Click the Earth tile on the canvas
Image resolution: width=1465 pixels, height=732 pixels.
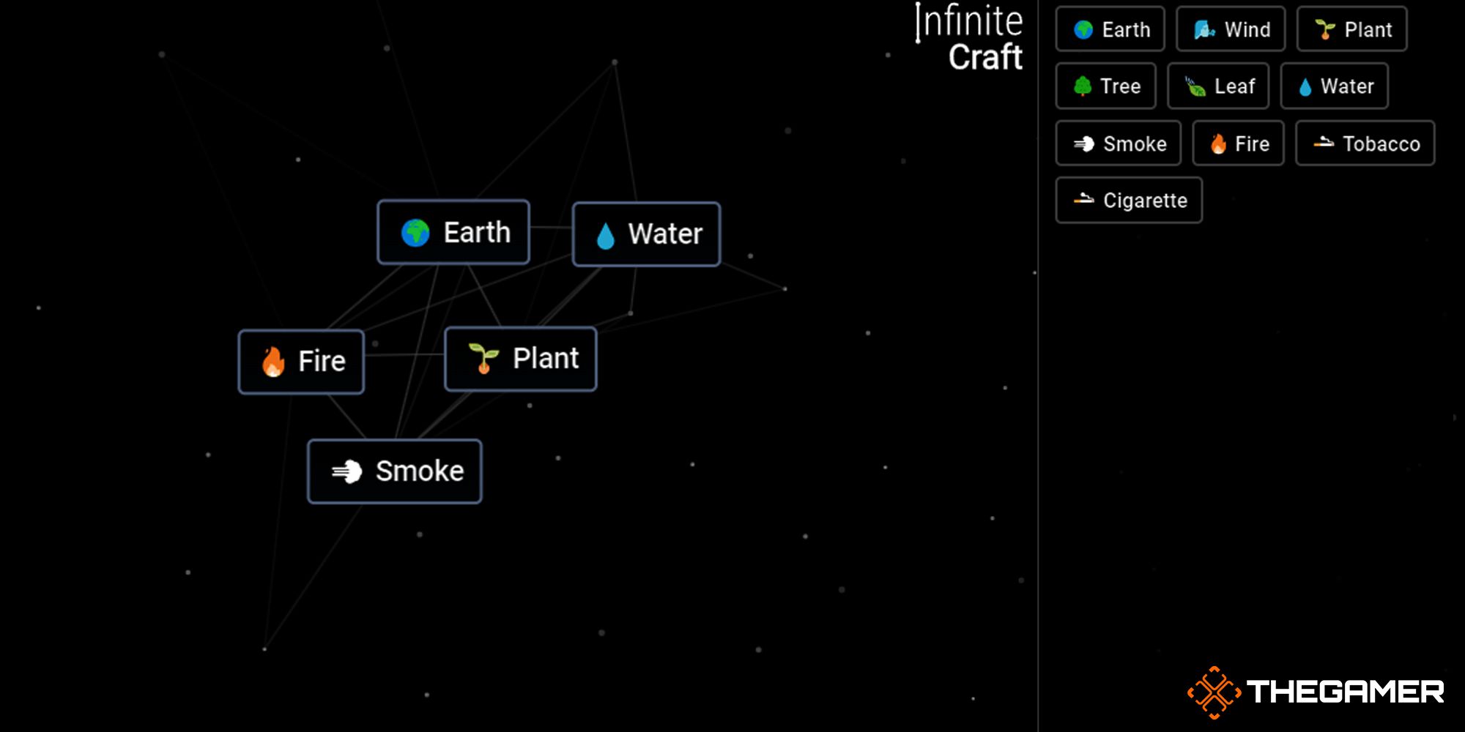(x=453, y=232)
